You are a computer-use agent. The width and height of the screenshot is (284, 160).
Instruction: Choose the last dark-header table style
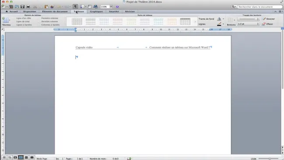click(185, 21)
